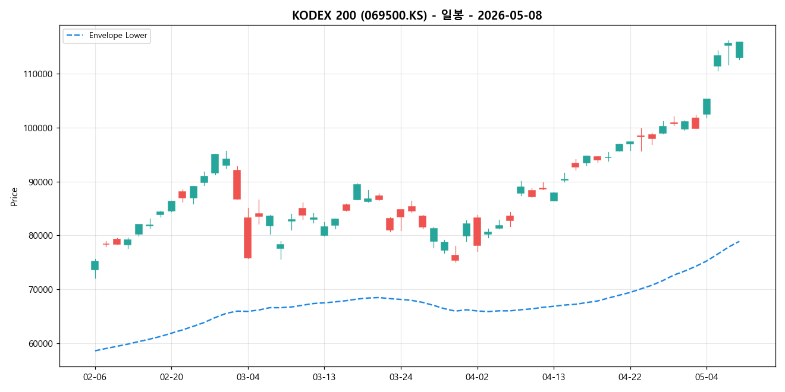Click the 05-04 x-axis date label
This screenshot has width=785, height=392.
pos(706,377)
